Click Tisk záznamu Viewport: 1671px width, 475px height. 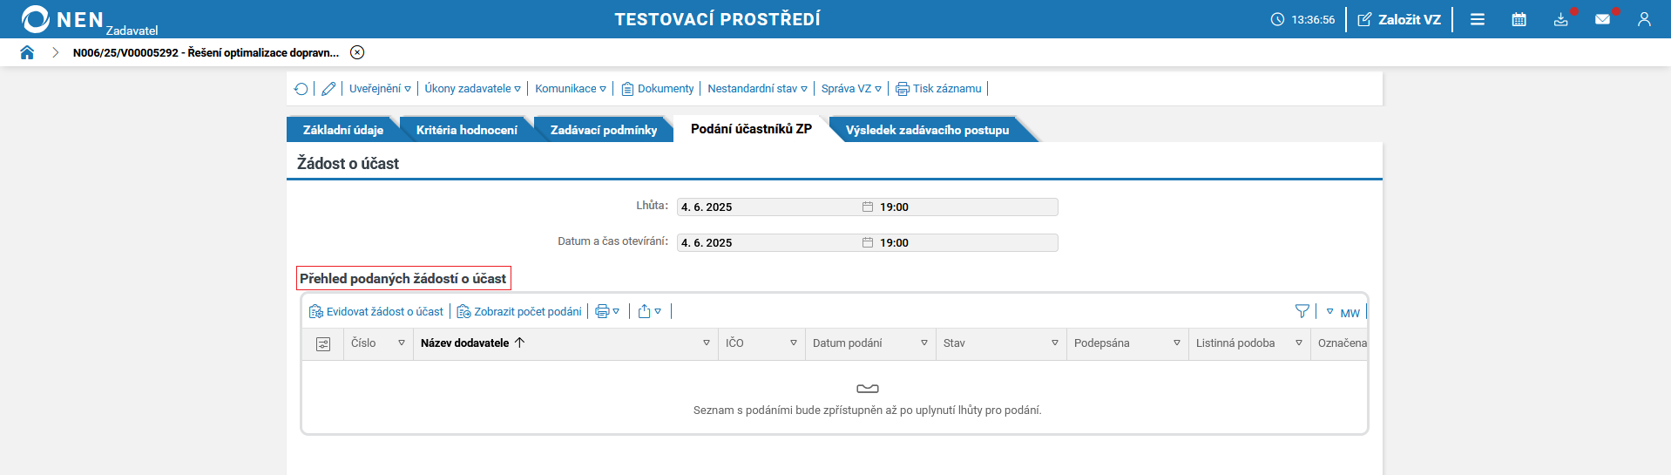[x=938, y=89]
